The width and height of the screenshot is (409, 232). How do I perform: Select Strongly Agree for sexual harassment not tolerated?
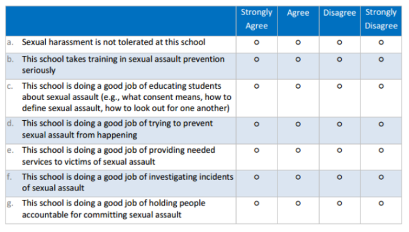[256, 42]
